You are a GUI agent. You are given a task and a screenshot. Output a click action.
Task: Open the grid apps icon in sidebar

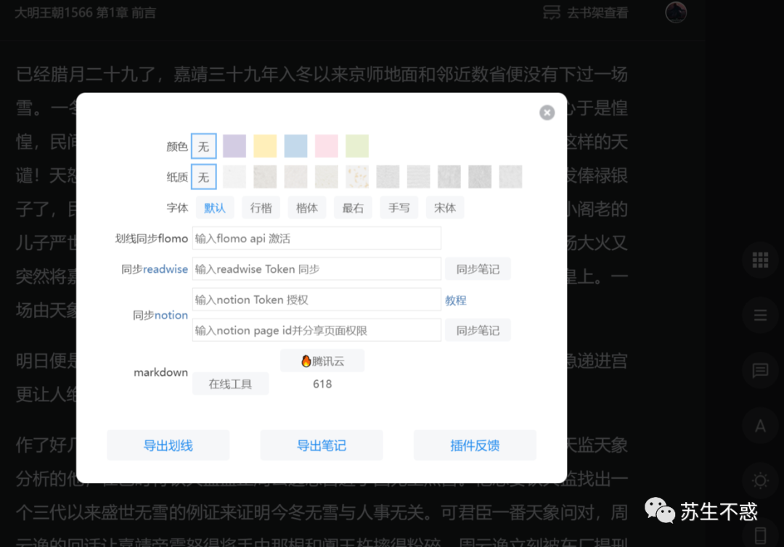point(761,260)
